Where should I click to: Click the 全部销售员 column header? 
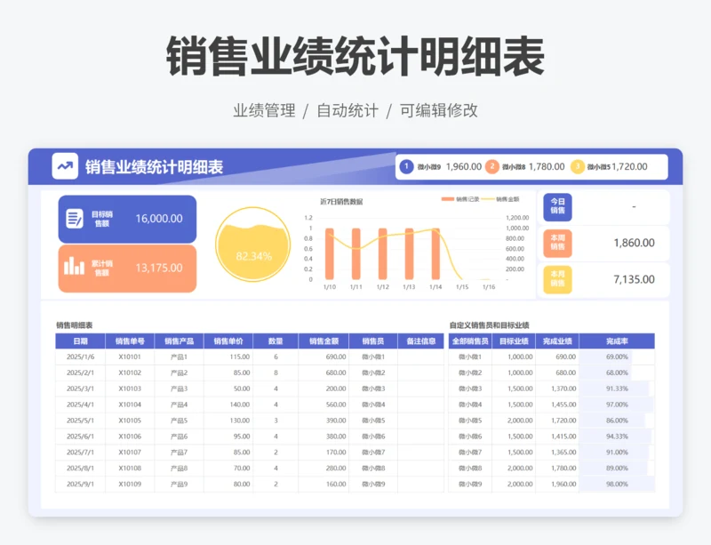pyautogui.click(x=470, y=341)
